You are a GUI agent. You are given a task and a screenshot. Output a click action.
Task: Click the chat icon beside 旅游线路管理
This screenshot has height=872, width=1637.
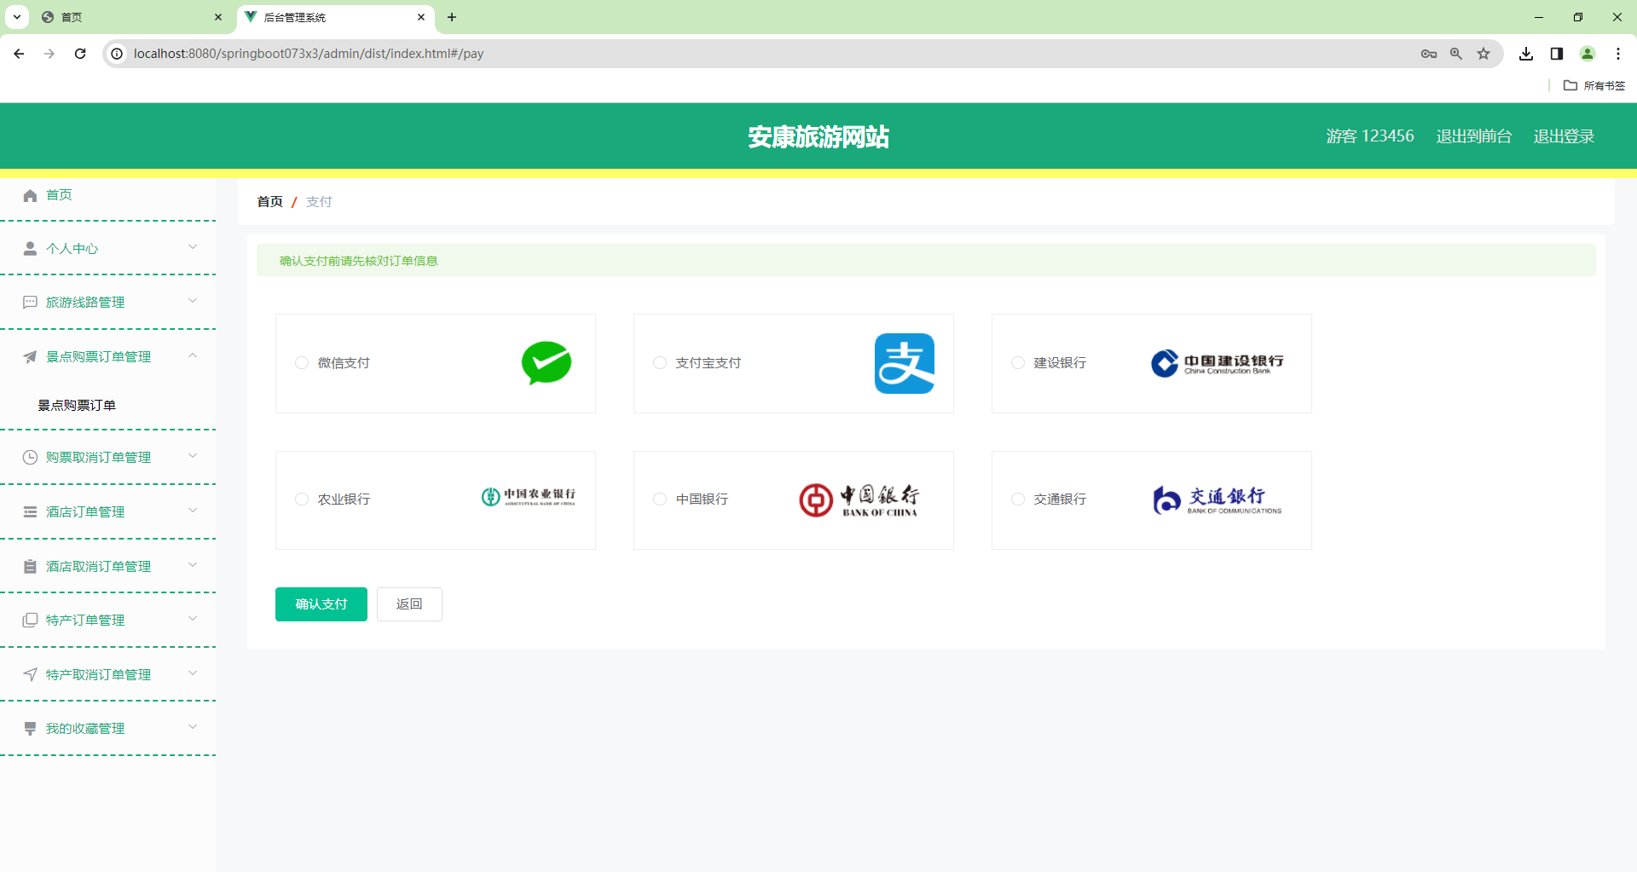pyautogui.click(x=30, y=303)
